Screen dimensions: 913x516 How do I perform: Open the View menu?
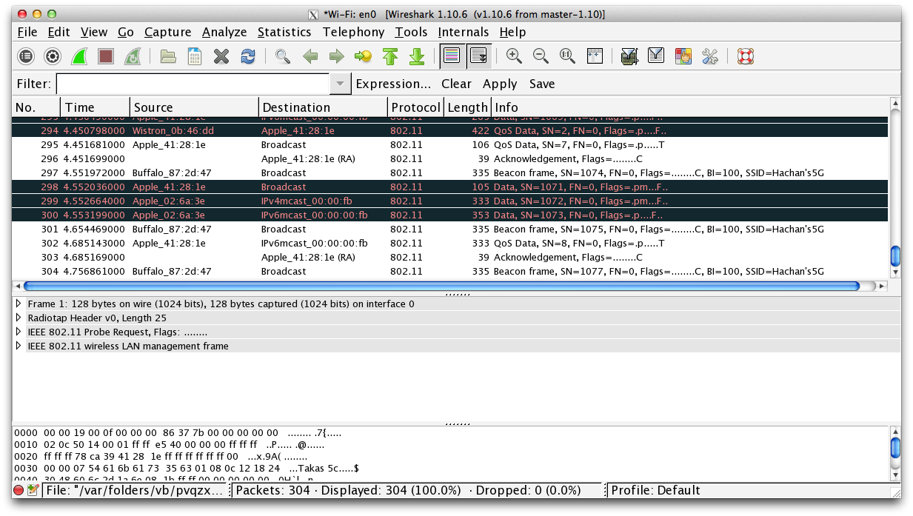pyautogui.click(x=94, y=32)
